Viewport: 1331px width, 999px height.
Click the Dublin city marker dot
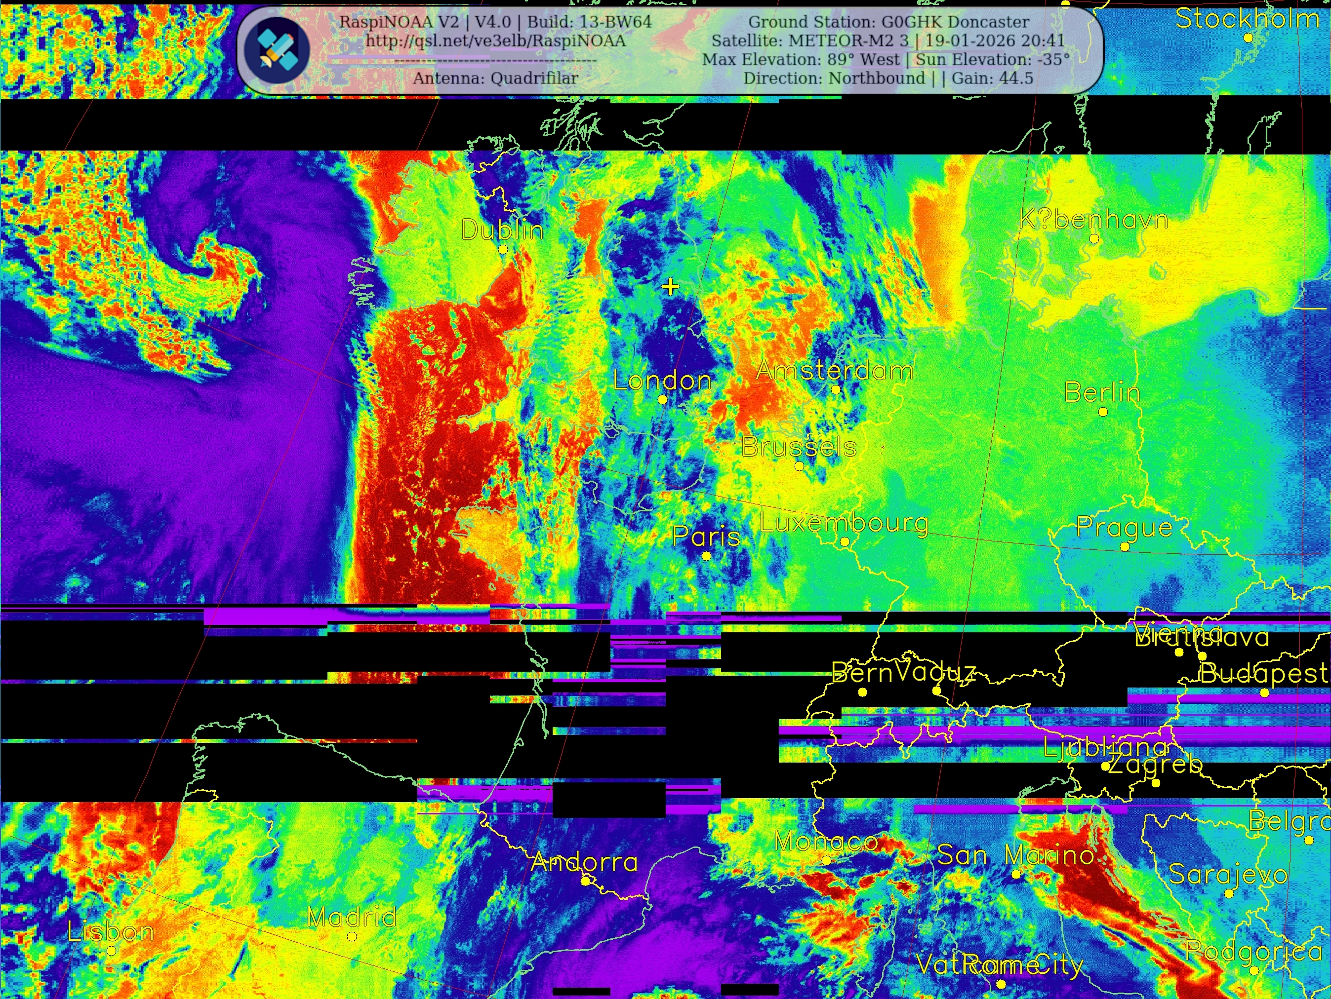coord(503,249)
